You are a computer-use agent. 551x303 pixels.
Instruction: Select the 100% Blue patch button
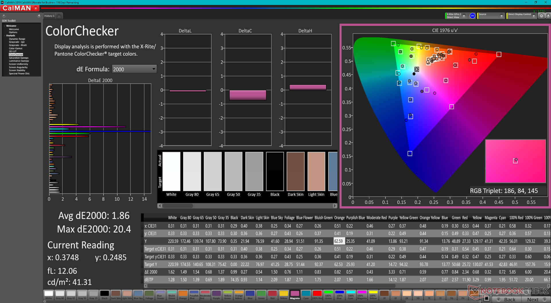click(x=339, y=295)
